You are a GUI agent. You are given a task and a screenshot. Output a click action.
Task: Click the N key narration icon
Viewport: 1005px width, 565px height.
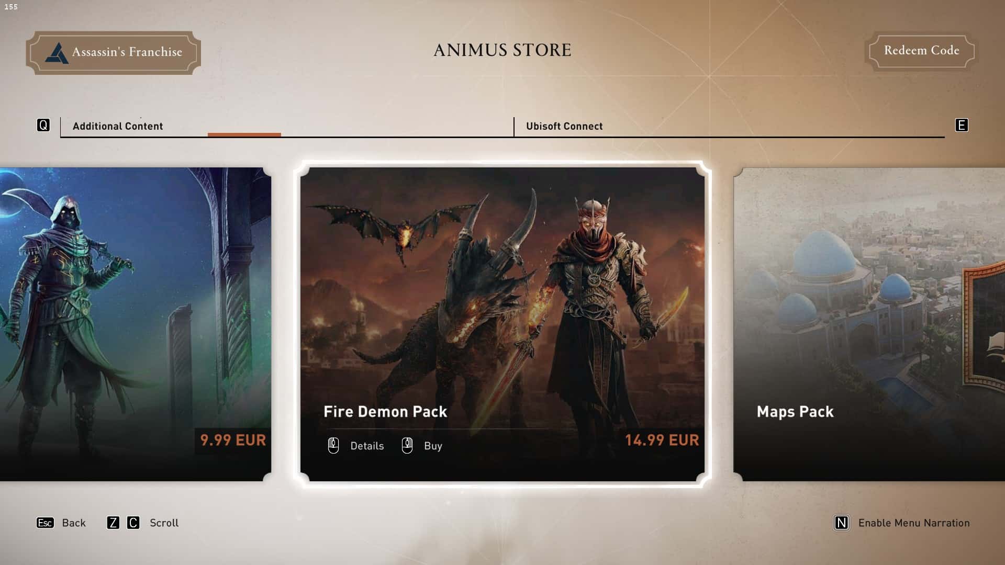[x=842, y=523]
